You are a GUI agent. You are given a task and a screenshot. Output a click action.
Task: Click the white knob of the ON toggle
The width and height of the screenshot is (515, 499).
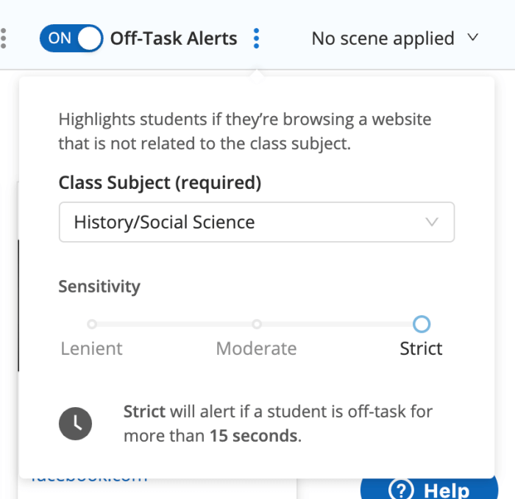(89, 38)
